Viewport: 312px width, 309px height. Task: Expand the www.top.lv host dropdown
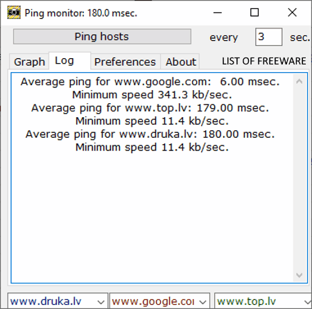[x=308, y=302]
